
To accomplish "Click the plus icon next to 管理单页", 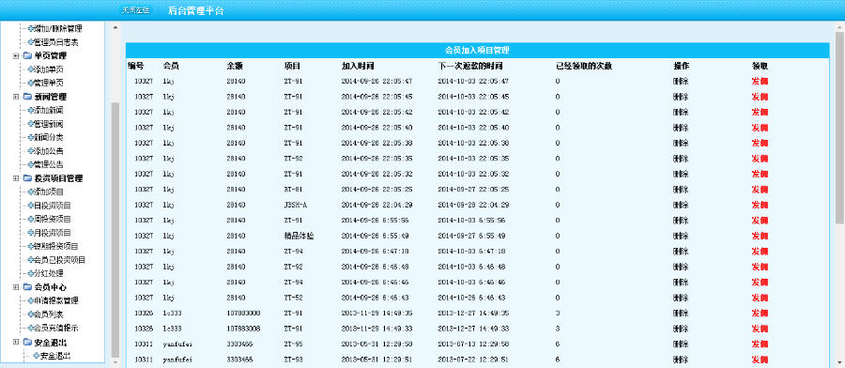I will [x=31, y=83].
